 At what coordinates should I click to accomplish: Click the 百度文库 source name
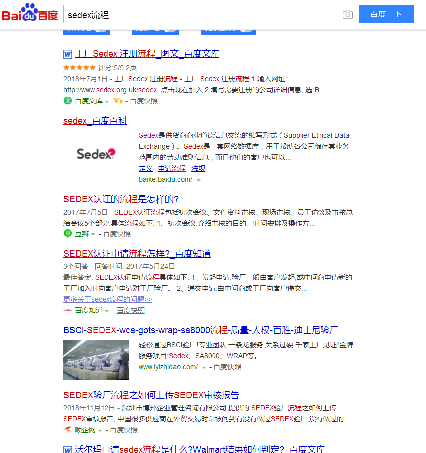[89, 101]
